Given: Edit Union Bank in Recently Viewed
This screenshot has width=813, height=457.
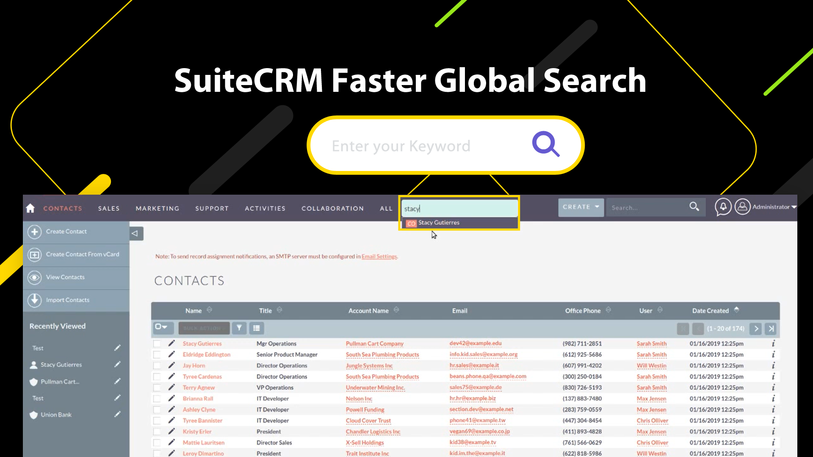Looking at the screenshot, I should point(117,414).
